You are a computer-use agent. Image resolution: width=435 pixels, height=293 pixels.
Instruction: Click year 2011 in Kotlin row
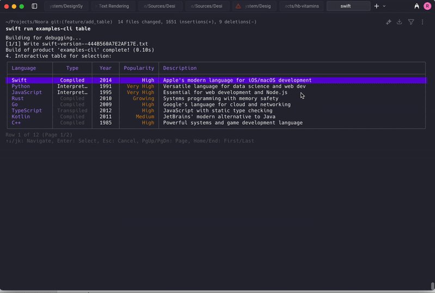(x=106, y=117)
